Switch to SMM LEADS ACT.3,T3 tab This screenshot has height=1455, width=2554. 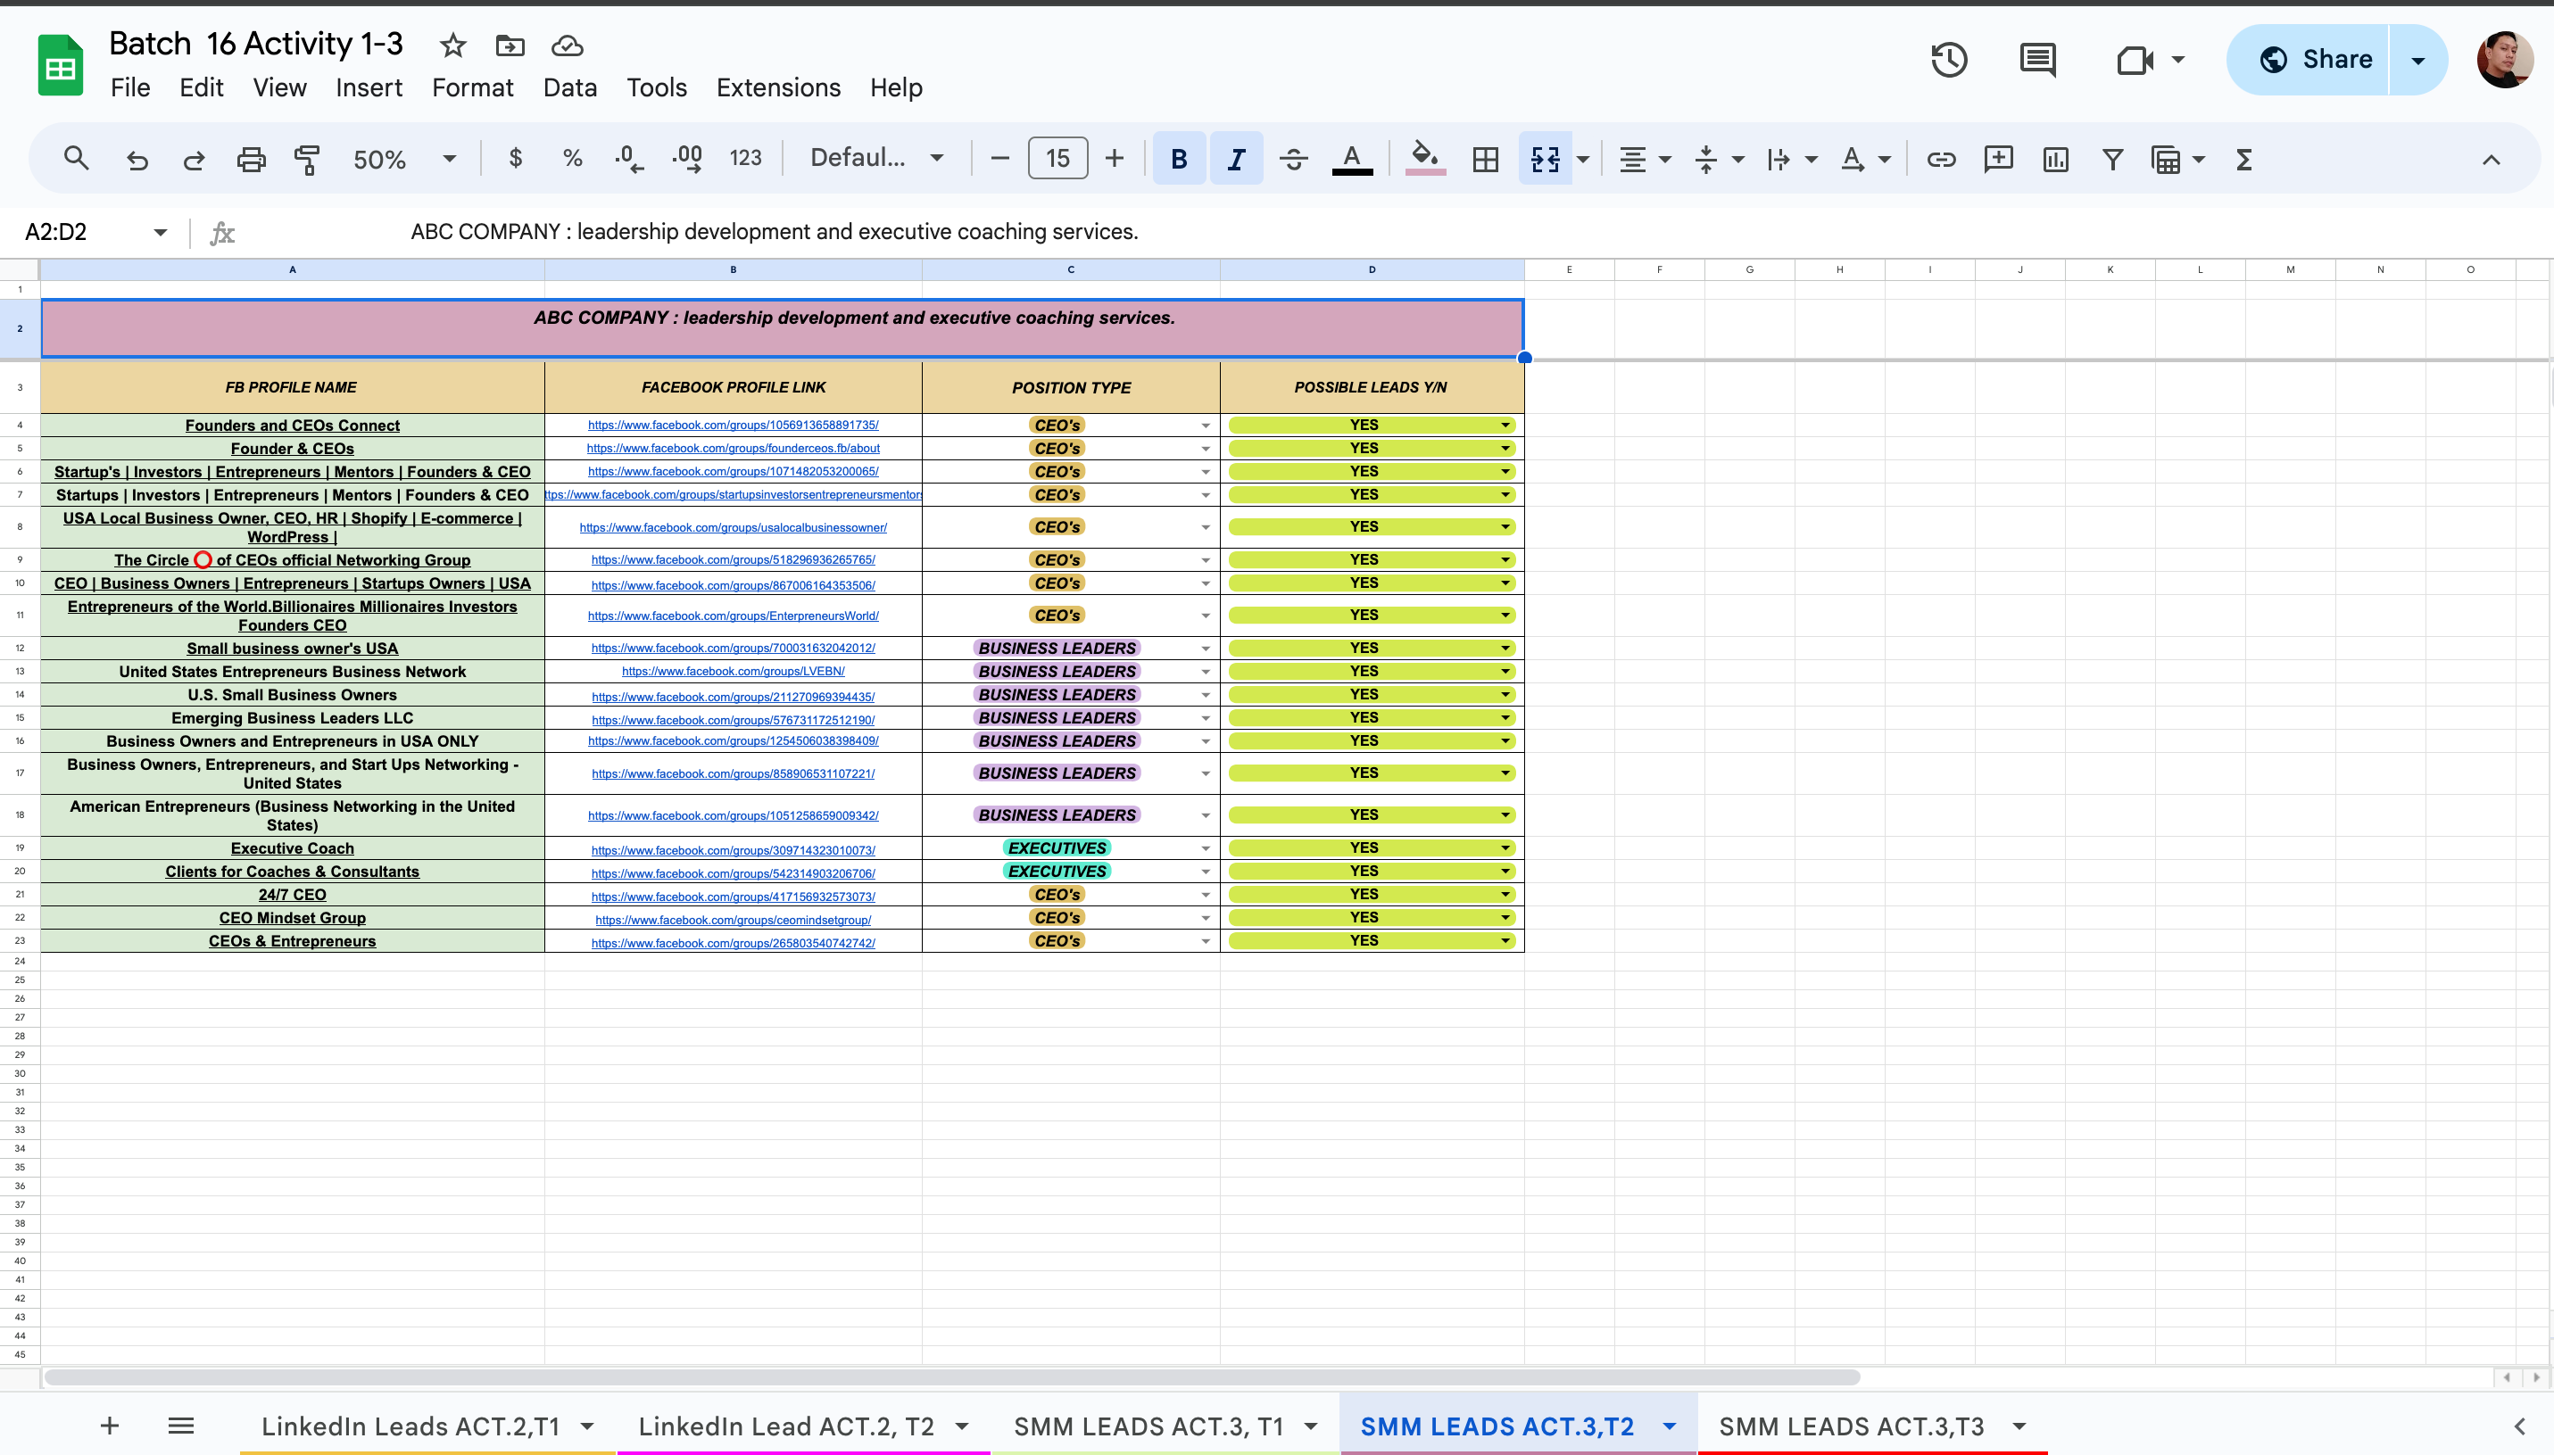point(1852,1426)
